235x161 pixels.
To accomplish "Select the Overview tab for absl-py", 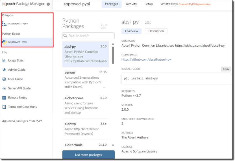I will coord(131,31).
